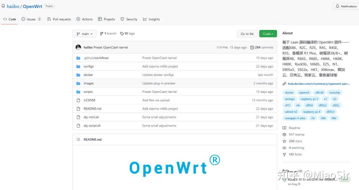Viewport: 359px width, 190px height.
Task: Open the Pull requests tab
Action: (x=59, y=19)
